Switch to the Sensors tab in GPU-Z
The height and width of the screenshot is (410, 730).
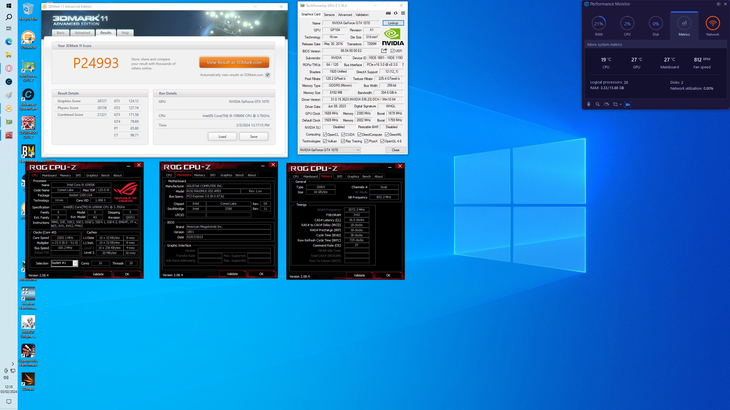point(329,15)
